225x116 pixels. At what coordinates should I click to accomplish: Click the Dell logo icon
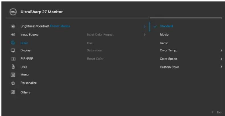(x=13, y=12)
